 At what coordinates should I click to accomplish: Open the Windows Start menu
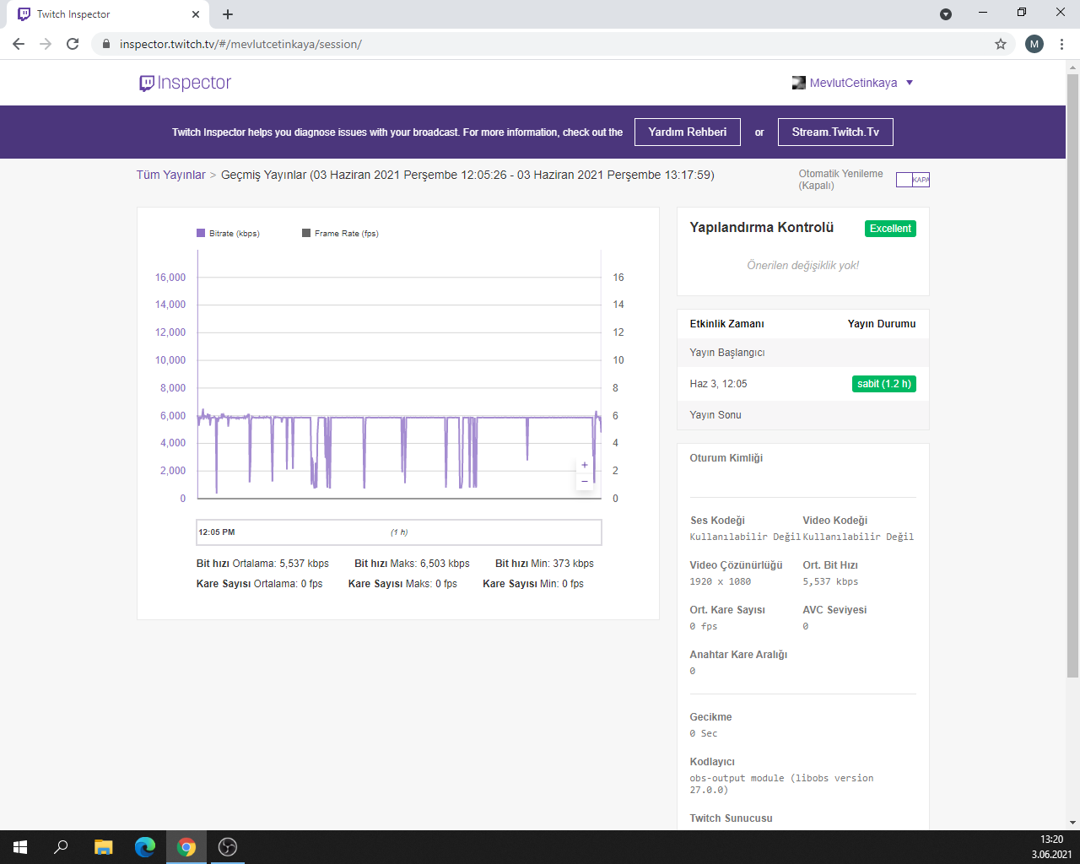tap(20, 847)
